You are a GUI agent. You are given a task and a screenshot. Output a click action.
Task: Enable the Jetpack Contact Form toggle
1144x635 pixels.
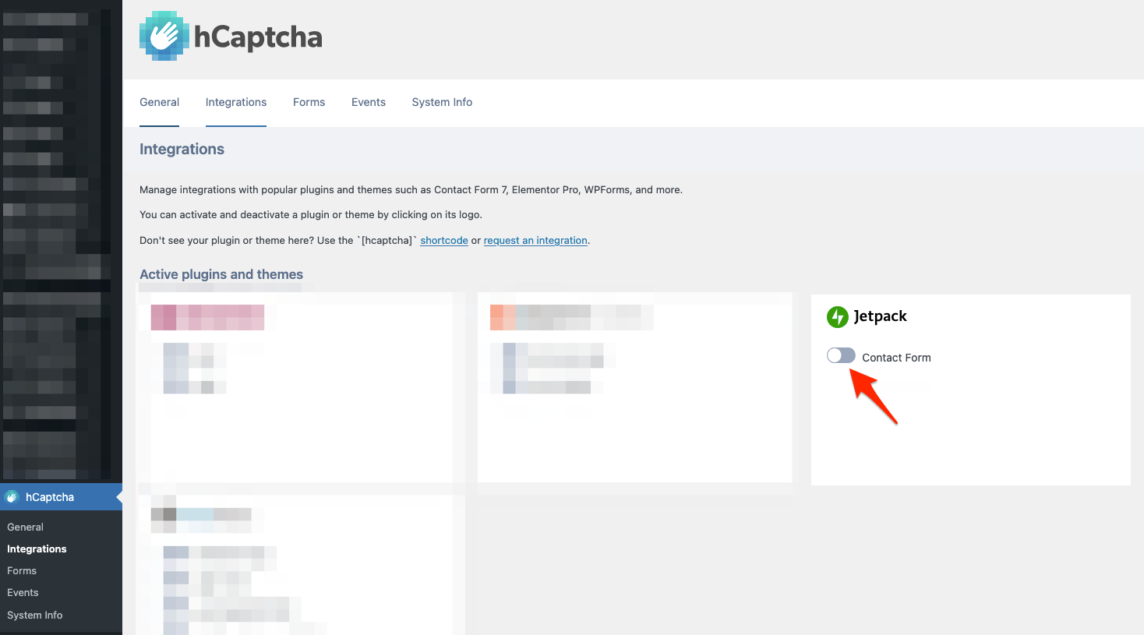[x=841, y=356]
